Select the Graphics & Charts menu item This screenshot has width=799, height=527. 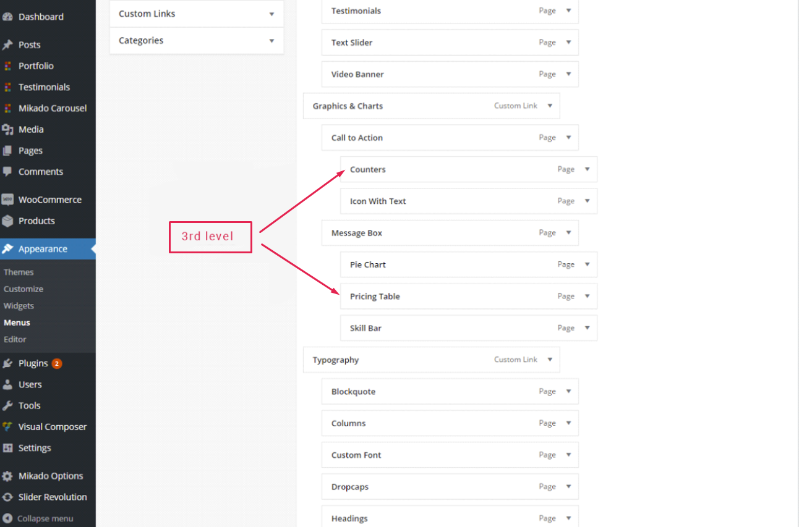(348, 106)
